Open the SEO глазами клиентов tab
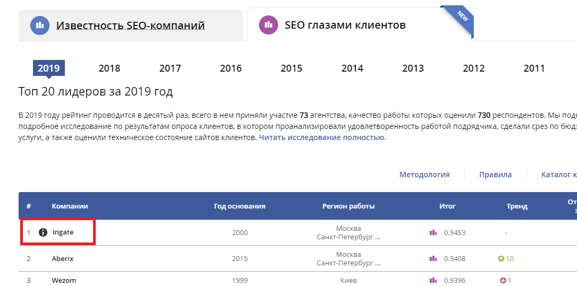The height and width of the screenshot is (286, 577). pos(345,25)
